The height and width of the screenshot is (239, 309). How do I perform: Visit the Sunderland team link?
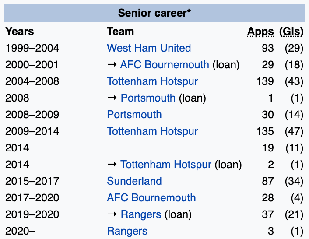click(x=134, y=181)
